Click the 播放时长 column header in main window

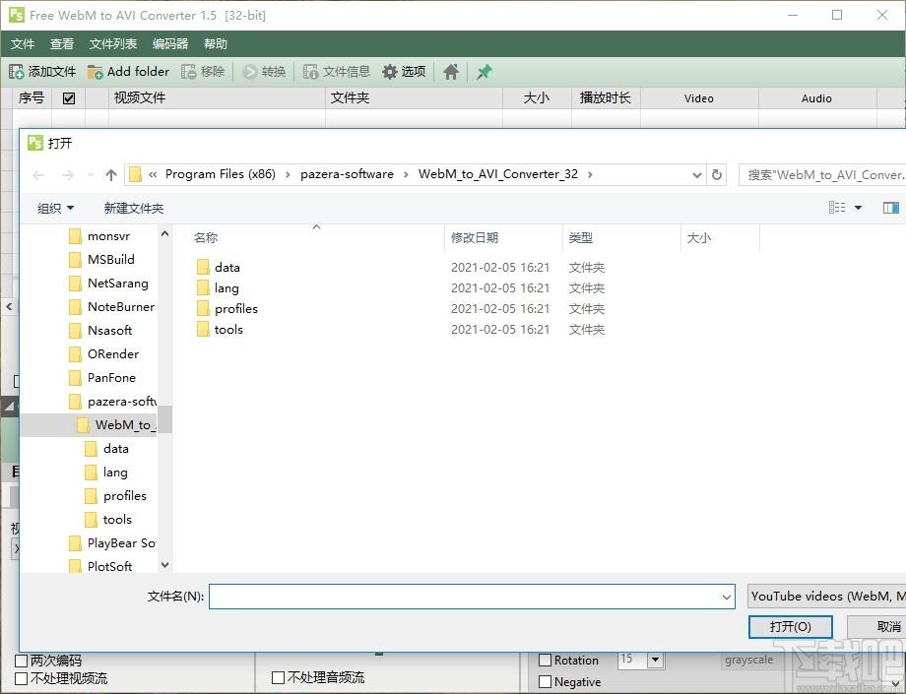[605, 98]
